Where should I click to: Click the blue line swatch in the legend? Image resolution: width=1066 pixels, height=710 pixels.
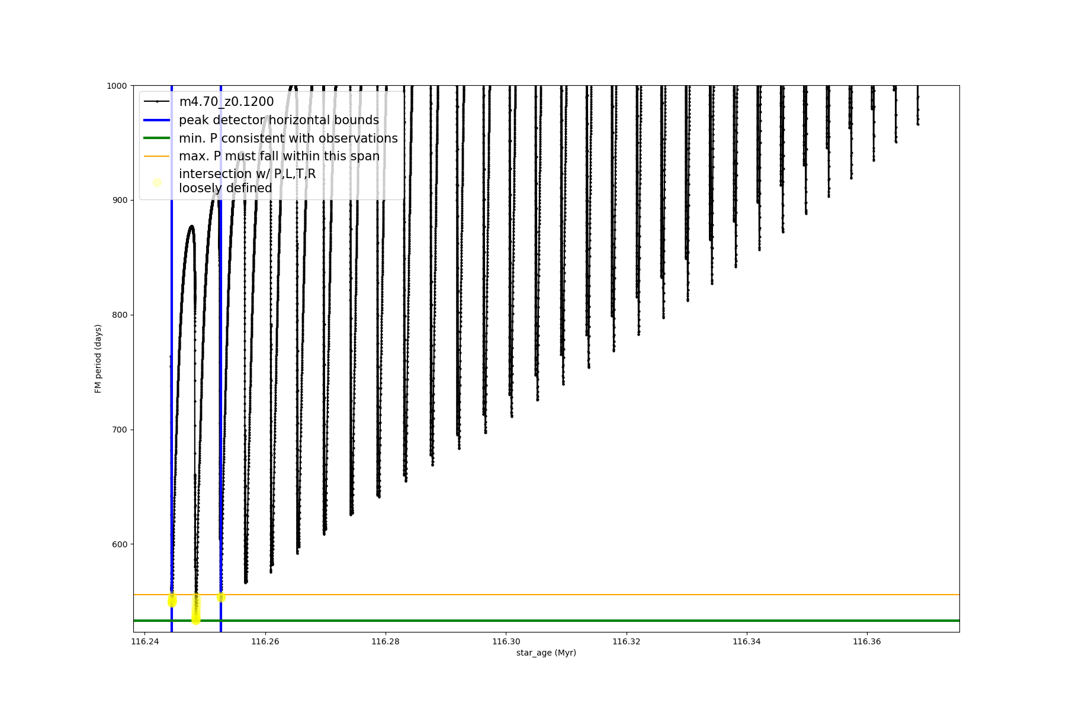[x=157, y=120]
